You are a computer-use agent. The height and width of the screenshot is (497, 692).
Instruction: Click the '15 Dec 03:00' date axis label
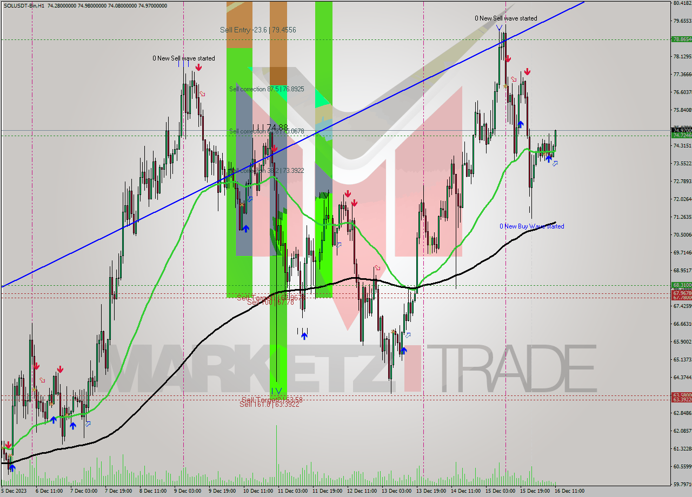coord(500,491)
